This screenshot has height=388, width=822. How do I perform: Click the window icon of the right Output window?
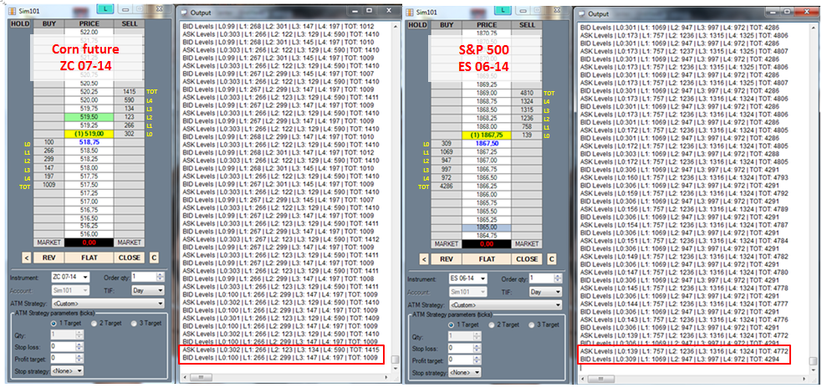click(581, 14)
